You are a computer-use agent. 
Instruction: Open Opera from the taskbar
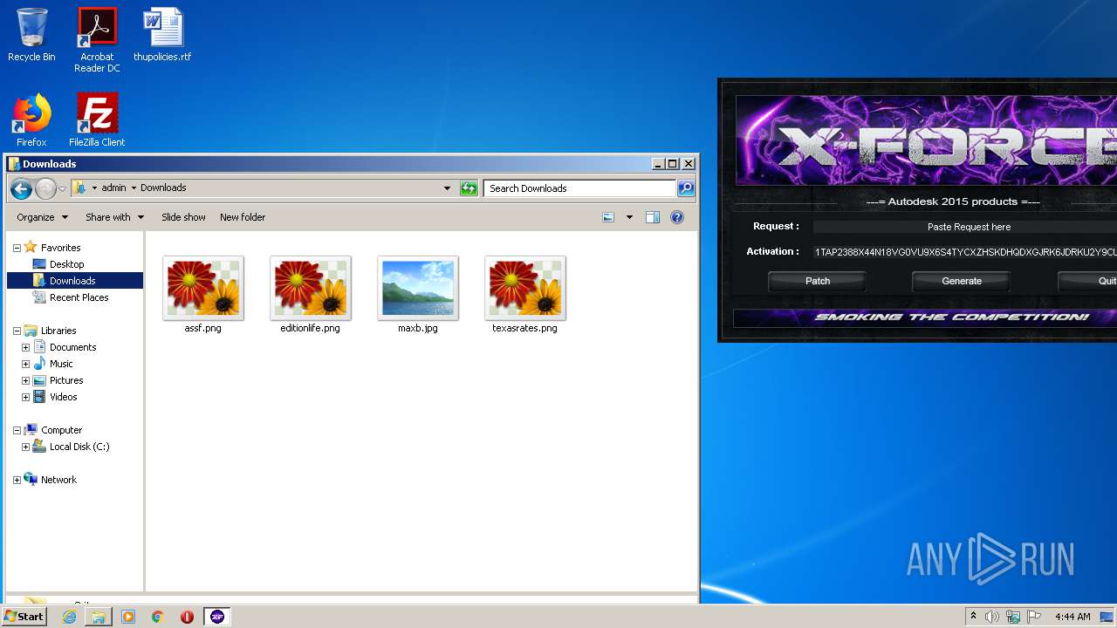point(187,617)
